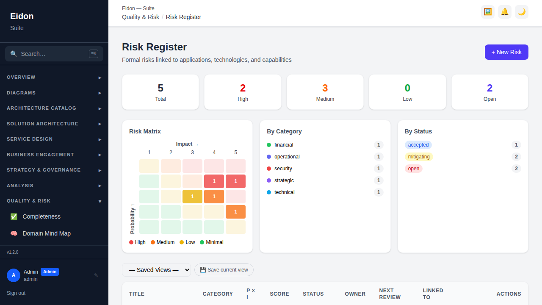542x305 pixels.
Task: Expand the Diagrams section
Action: (54, 93)
